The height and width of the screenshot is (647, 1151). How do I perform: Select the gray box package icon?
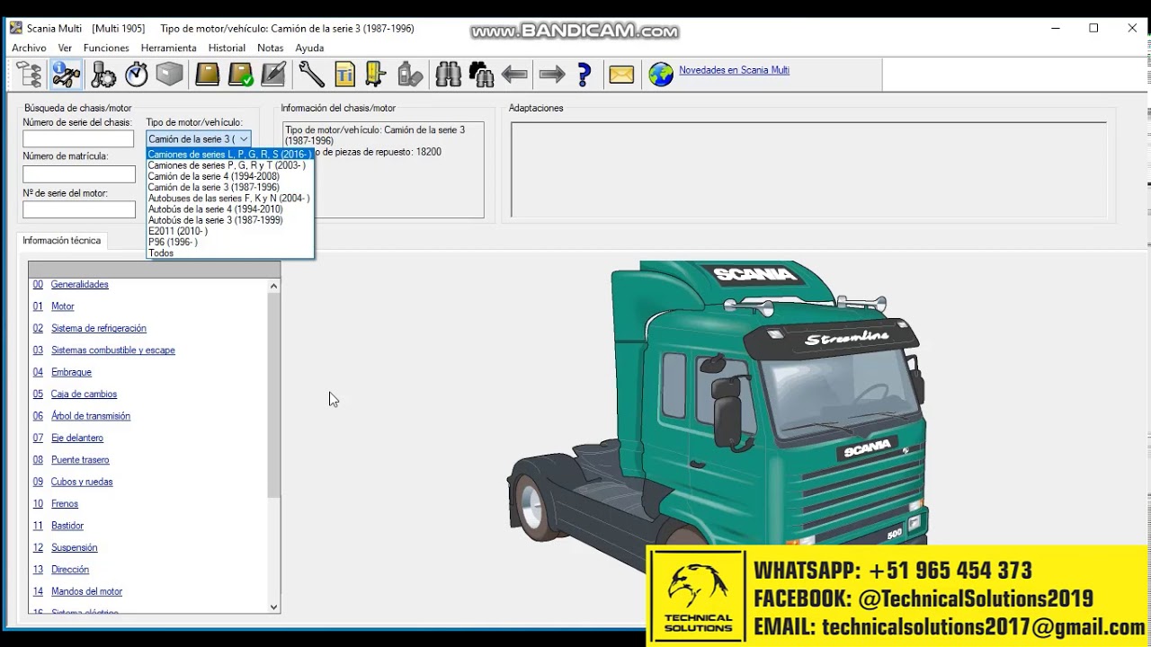[169, 74]
